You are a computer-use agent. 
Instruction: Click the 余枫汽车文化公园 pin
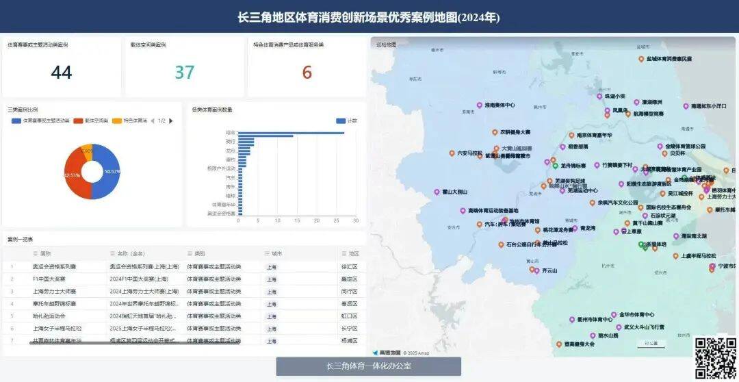pyautogui.click(x=593, y=203)
